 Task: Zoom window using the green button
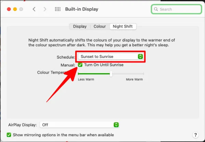(22, 9)
